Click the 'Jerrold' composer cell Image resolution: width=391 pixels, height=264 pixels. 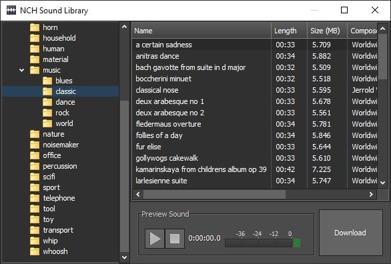click(x=364, y=90)
